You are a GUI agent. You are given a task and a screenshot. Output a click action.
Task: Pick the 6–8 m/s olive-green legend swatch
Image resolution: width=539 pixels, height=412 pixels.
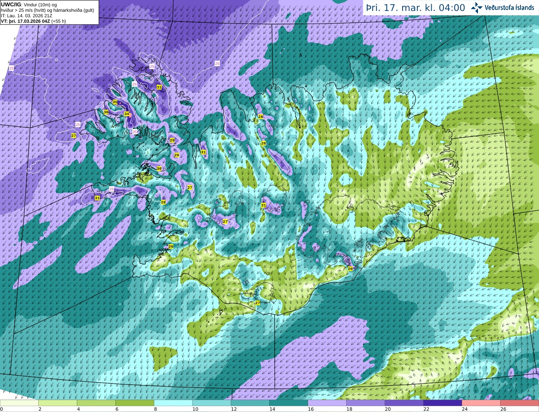point(135,403)
